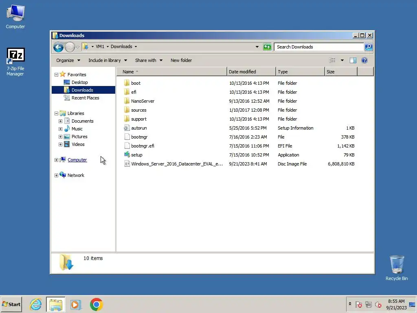Toggle the preview pane icon
This screenshot has width=417, height=313.
[x=353, y=60]
